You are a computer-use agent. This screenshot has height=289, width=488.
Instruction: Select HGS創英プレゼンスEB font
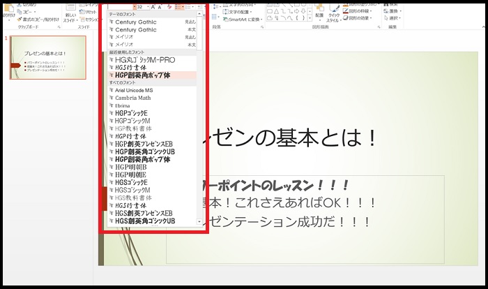coord(152,213)
